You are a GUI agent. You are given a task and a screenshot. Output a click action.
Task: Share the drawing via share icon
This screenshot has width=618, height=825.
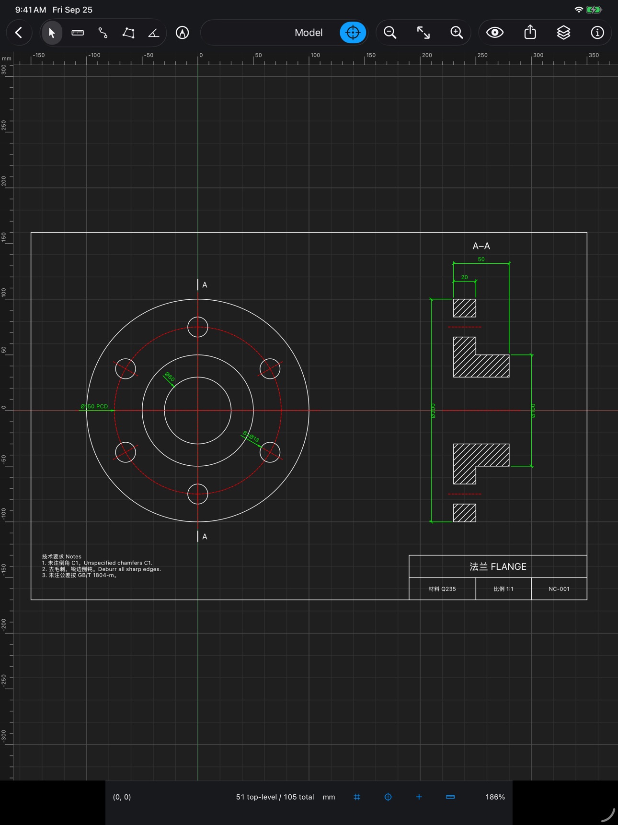tap(530, 33)
